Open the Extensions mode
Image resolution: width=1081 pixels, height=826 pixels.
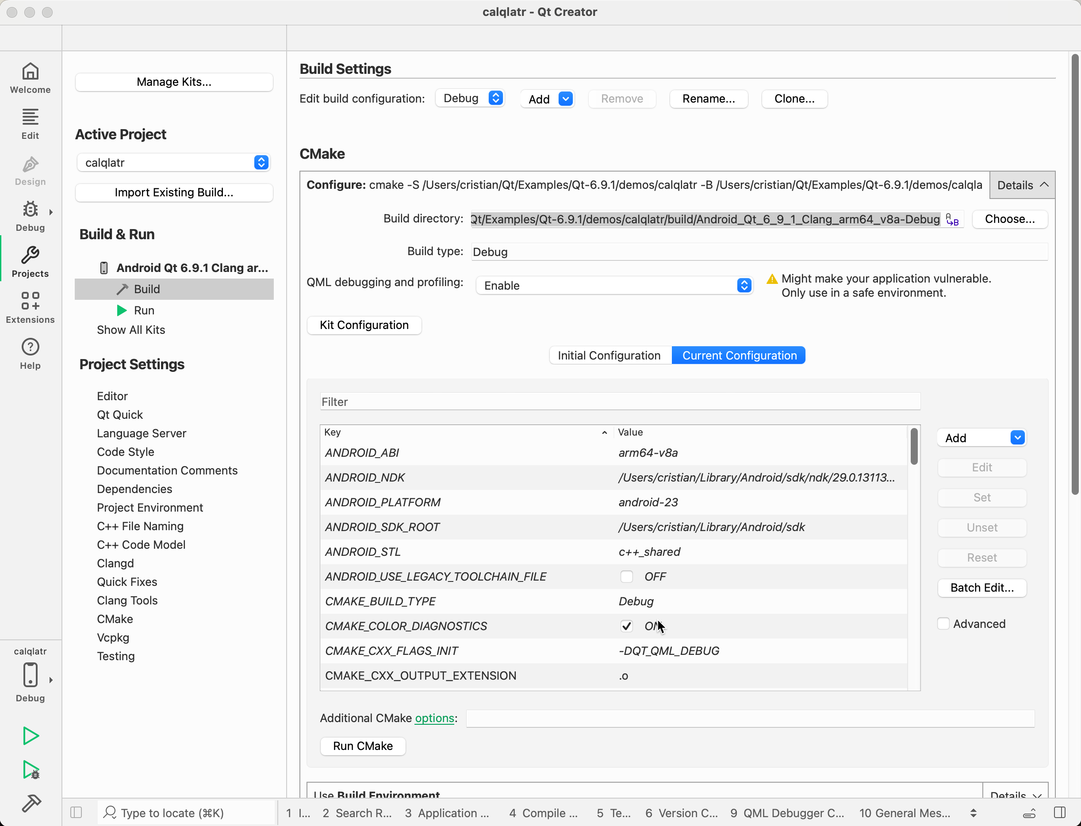[30, 308]
